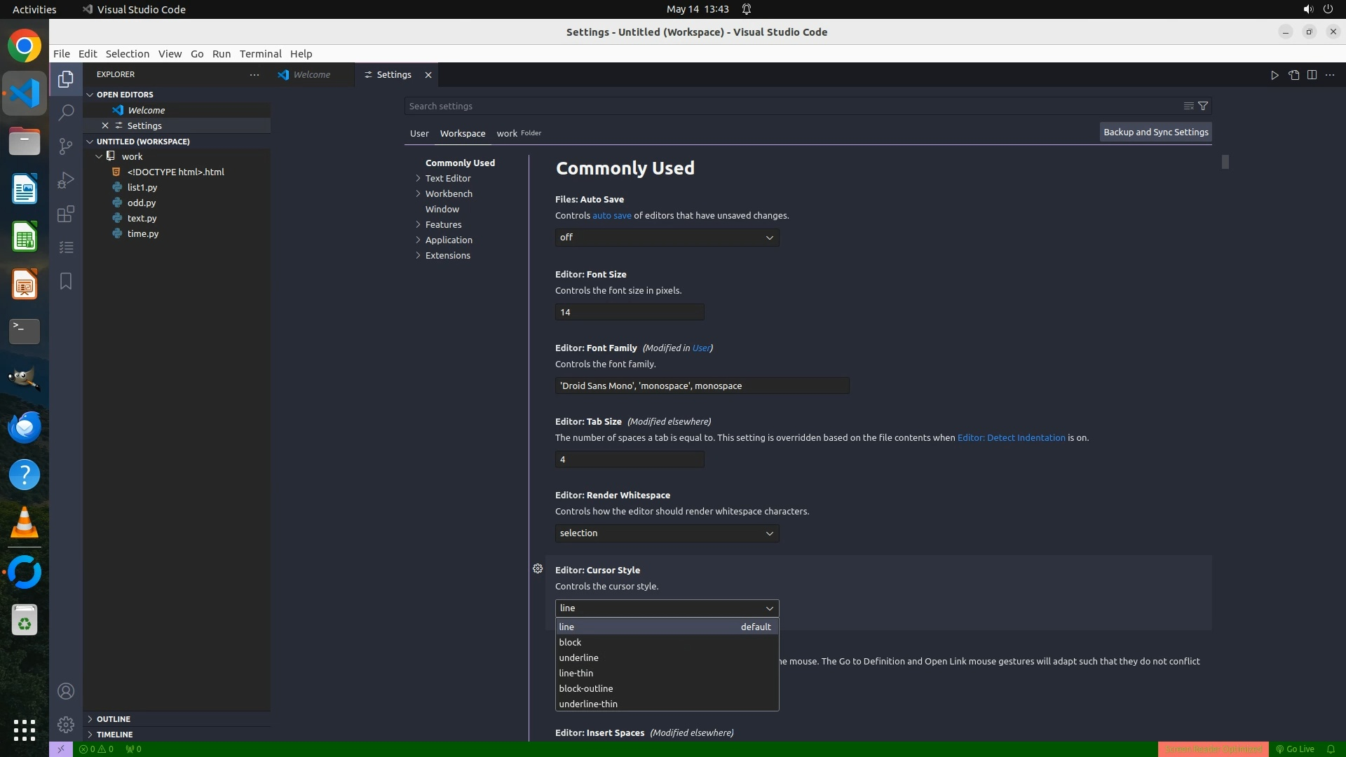Click the settings filter funnel icon
Image resolution: width=1346 pixels, height=757 pixels.
[1203, 106]
